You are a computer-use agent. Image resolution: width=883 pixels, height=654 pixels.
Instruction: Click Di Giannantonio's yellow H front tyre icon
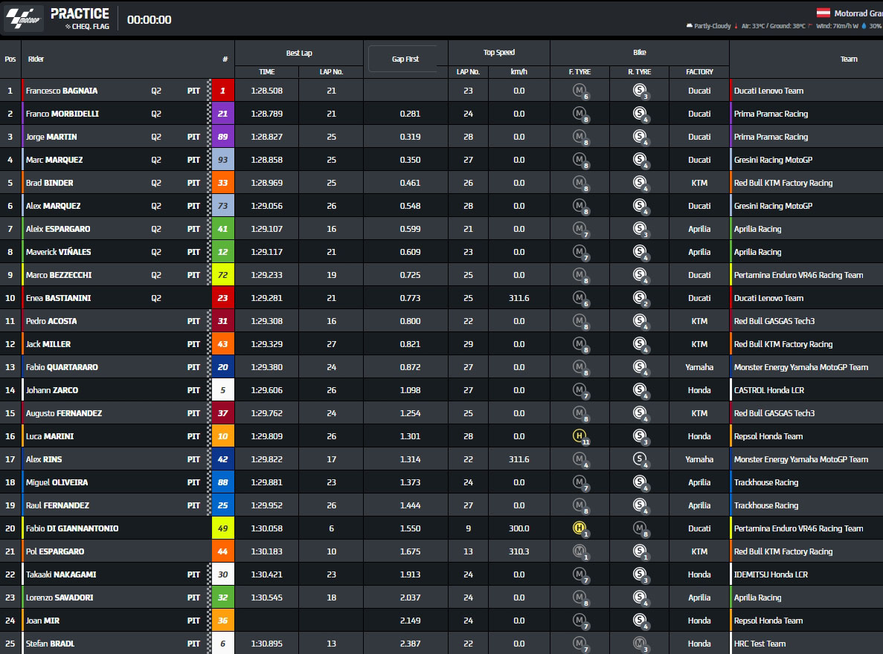579,528
